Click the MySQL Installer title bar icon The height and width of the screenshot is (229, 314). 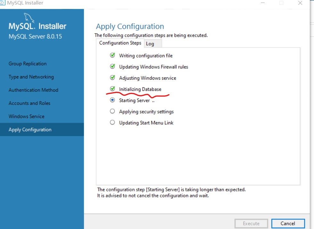pos(3,3)
